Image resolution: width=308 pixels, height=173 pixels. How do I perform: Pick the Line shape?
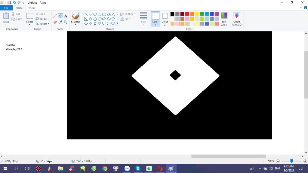(x=86, y=14)
